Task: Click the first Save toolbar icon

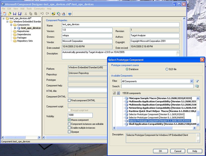Action: [x=15, y=14]
